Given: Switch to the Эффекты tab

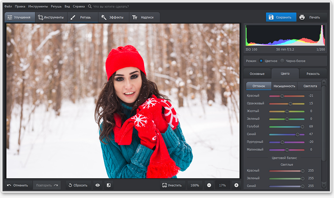Looking at the screenshot, I should [112, 17].
